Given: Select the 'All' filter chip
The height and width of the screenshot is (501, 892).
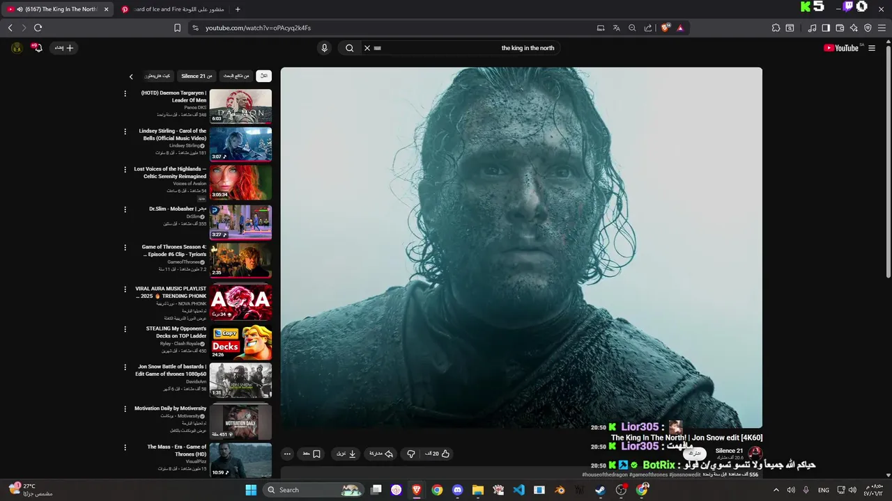Looking at the screenshot, I should (x=263, y=76).
